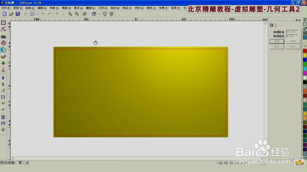Click the 微调角度 input field
Screen dimensions: 307x172
tap(292, 36)
